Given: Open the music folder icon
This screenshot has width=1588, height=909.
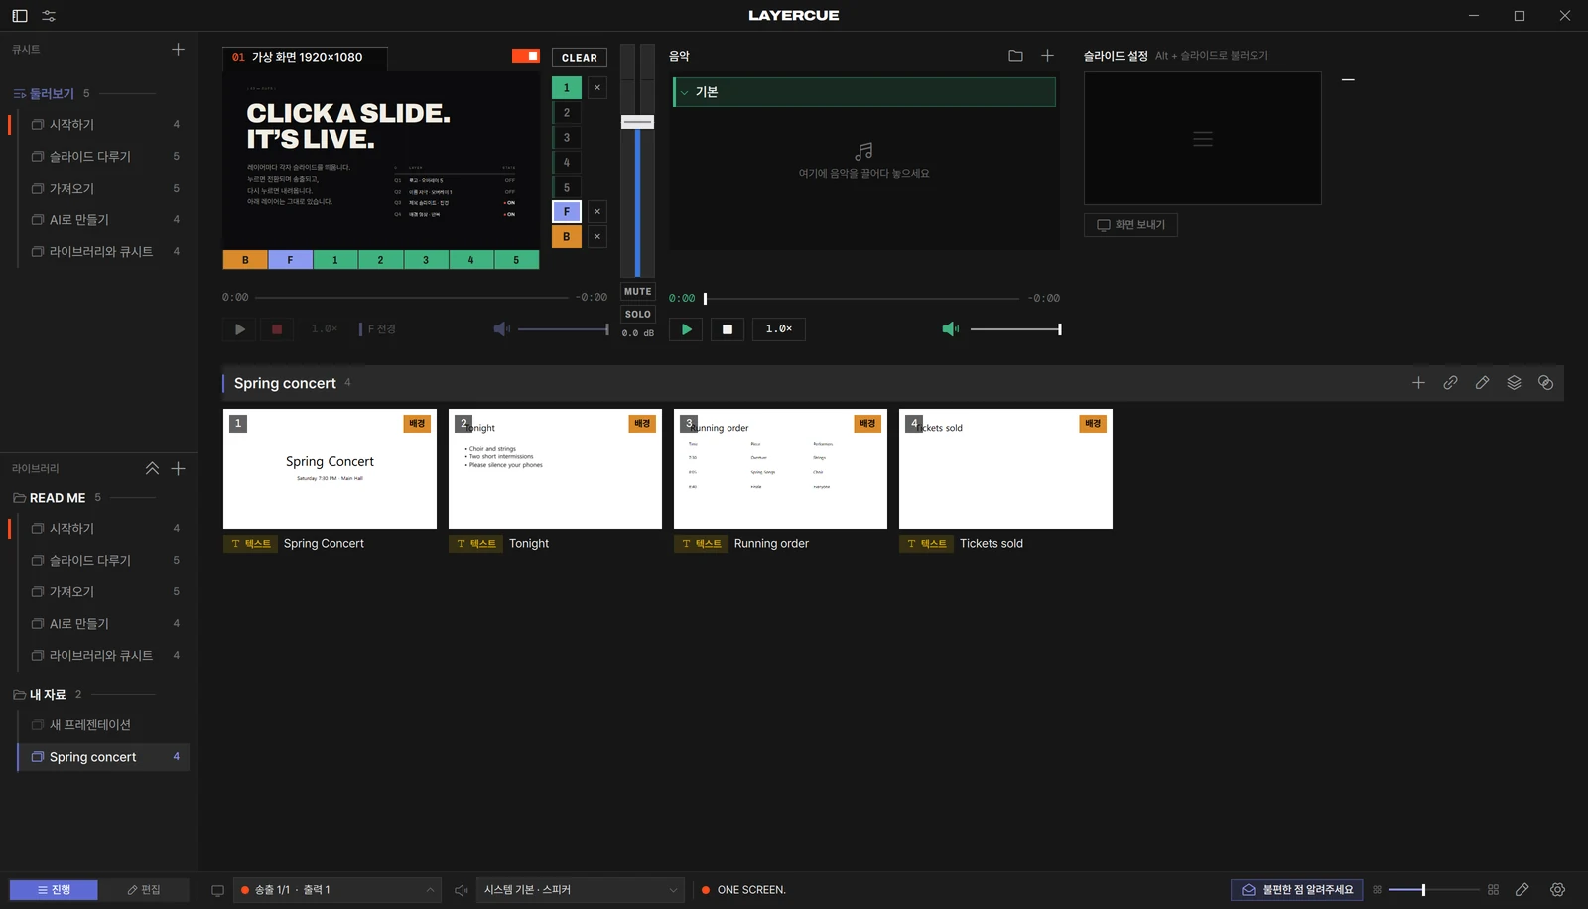Looking at the screenshot, I should pos(1015,56).
